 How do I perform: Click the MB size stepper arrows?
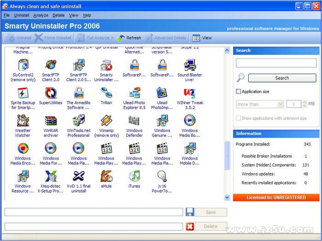304,104
